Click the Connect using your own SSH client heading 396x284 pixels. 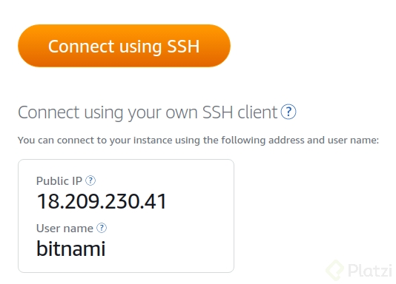click(148, 112)
